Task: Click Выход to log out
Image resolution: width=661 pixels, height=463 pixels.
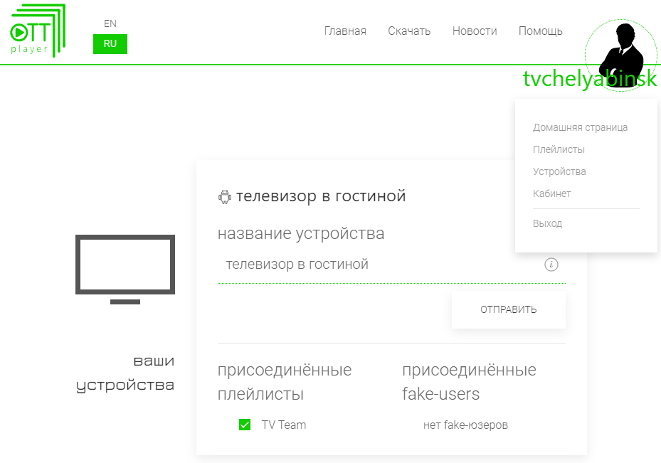Action: [x=547, y=224]
